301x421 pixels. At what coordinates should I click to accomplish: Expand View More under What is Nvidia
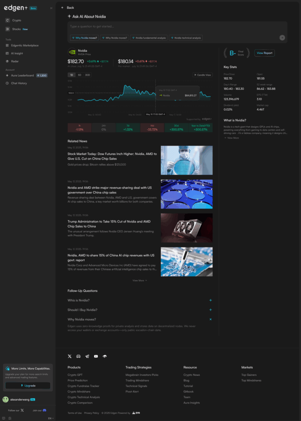(x=232, y=138)
